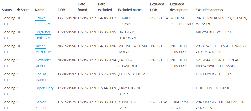Click the down-arrow sort icon beside Score
This screenshot has height=111, width=251.
(18, 10)
